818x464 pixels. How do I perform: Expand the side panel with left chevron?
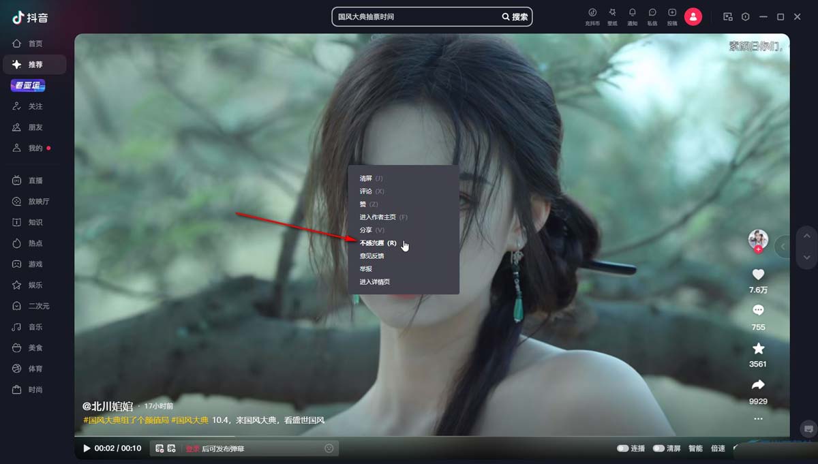pos(783,247)
